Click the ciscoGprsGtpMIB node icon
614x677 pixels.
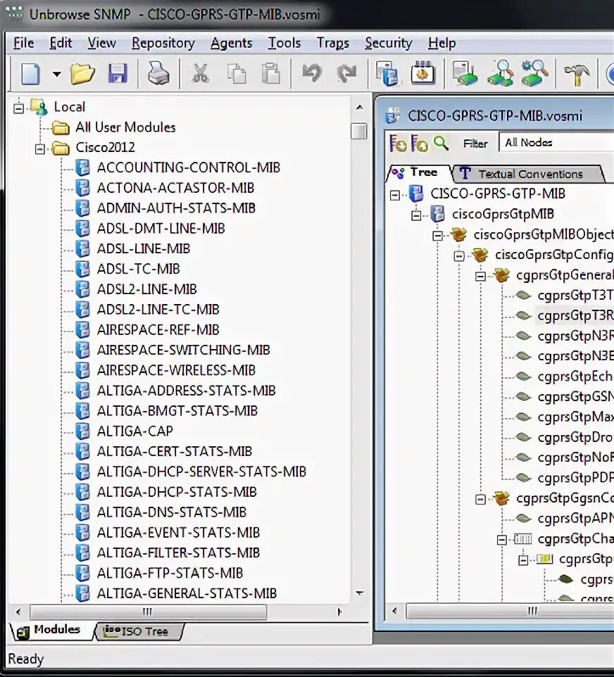(437, 214)
